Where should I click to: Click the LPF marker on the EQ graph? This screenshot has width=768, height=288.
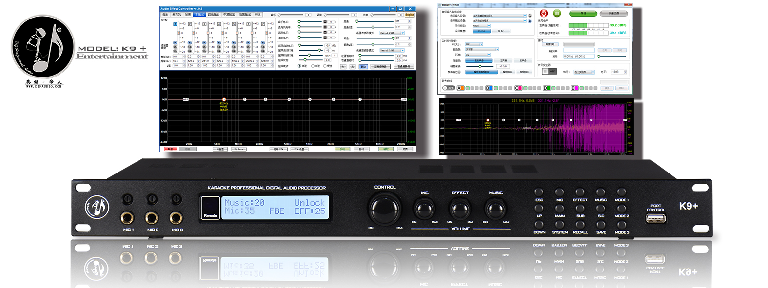tap(404, 99)
